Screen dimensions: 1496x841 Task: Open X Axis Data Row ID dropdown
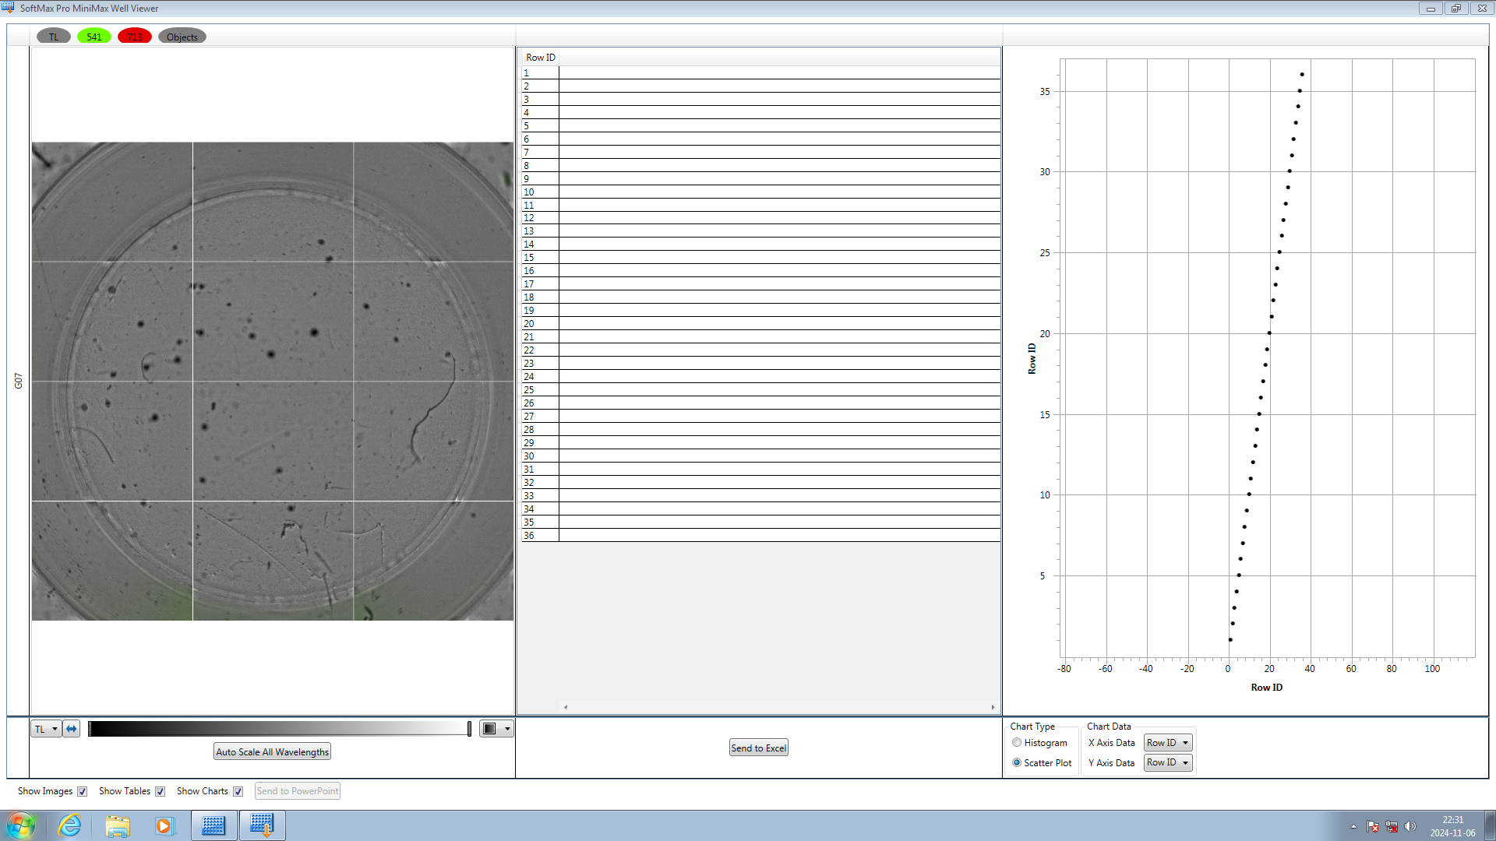[1168, 743]
